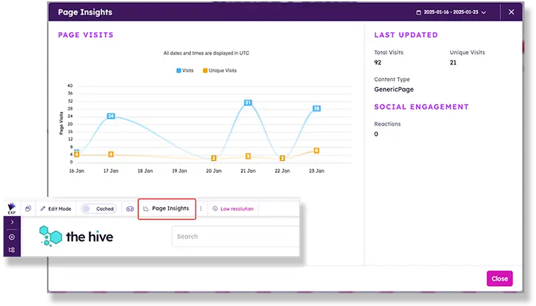Click the PAGE VISITS heading
Screen dimensions: 536x306
pyautogui.click(x=86, y=35)
